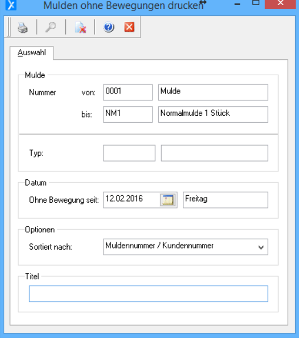This screenshot has width=299, height=338.
Task: Click the 'von' number field containing 0001
Action: tap(128, 92)
